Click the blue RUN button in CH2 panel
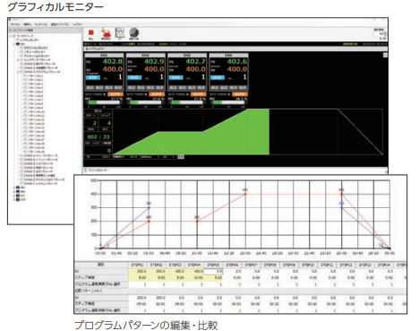This screenshot has width=419, height=331. [134, 77]
